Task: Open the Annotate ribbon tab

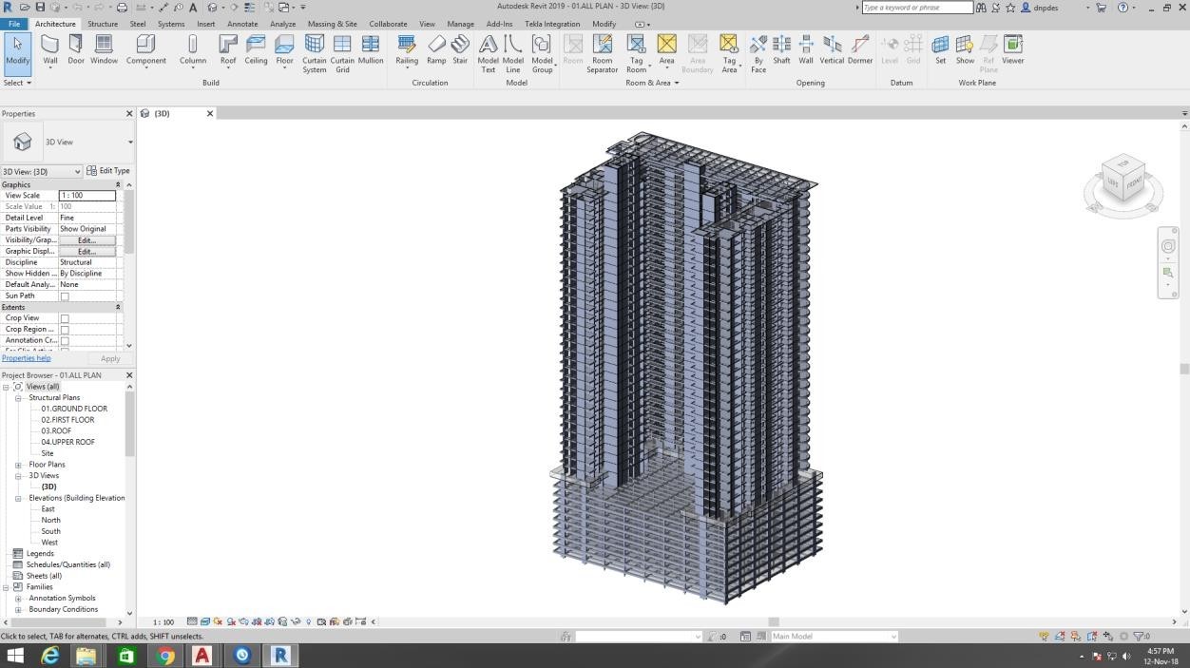Action: click(x=242, y=24)
